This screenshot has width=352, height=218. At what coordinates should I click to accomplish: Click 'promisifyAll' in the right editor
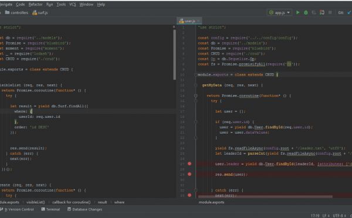pyautogui.click(x=252, y=64)
